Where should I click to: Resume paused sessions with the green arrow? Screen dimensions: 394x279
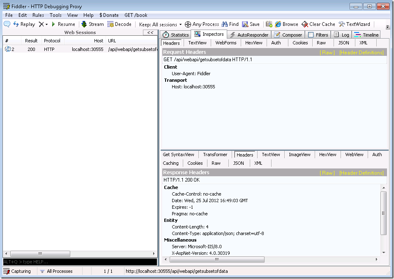tap(63, 24)
